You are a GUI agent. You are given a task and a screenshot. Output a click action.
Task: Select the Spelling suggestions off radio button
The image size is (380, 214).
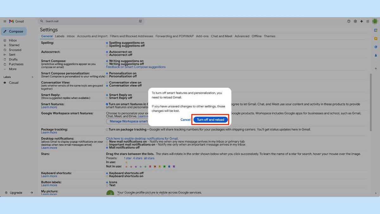tap(107, 45)
